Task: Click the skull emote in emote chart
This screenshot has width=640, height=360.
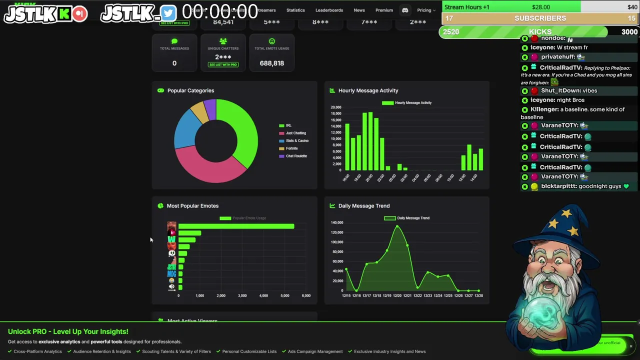Action: 171,253
